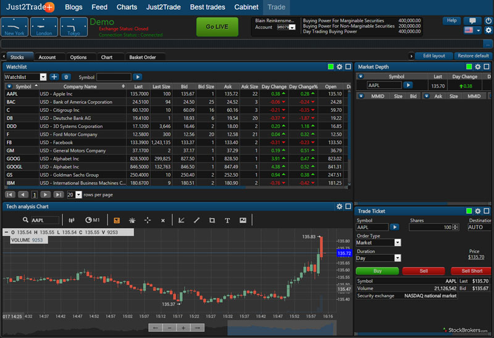This screenshot has width=494, height=338.
Task: Open the London clock widget
Action: [x=44, y=27]
